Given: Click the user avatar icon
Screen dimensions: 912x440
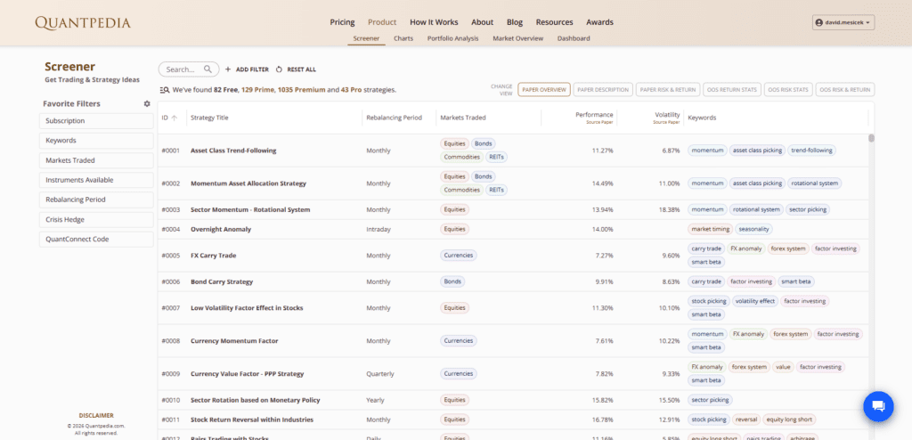Looking at the screenshot, I should pyautogui.click(x=819, y=22).
